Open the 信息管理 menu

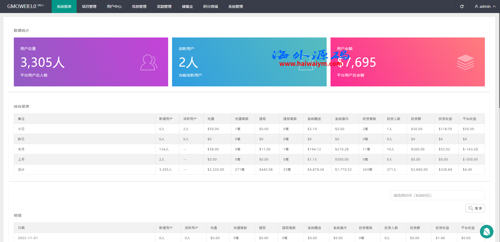(139, 7)
